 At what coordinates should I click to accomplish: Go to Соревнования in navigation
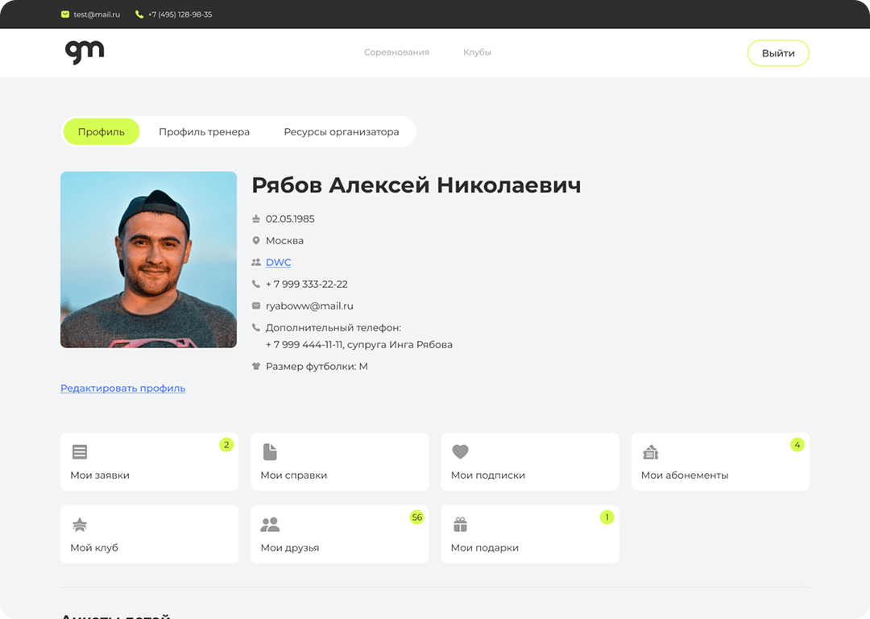(396, 52)
